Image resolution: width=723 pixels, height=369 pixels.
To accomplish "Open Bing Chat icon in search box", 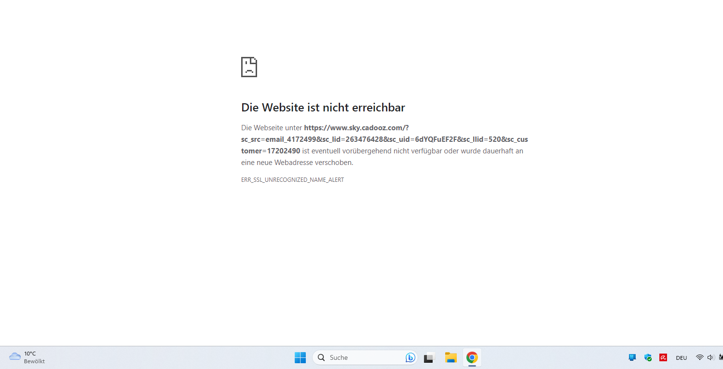I will click(410, 357).
